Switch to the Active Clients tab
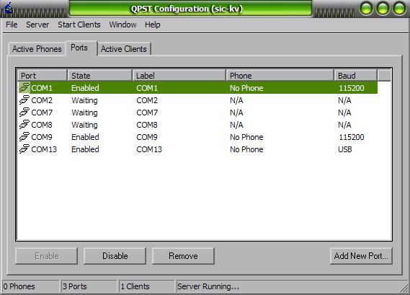Image resolution: width=410 pixels, height=295 pixels. [124, 49]
